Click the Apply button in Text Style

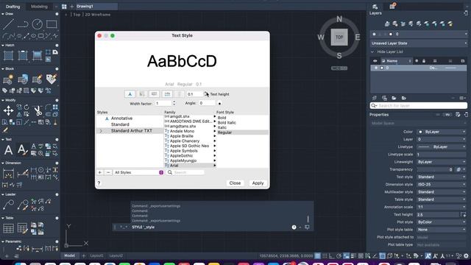258,183
